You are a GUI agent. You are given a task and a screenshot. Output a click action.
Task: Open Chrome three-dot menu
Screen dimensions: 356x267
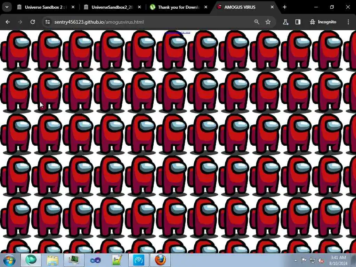click(348, 22)
